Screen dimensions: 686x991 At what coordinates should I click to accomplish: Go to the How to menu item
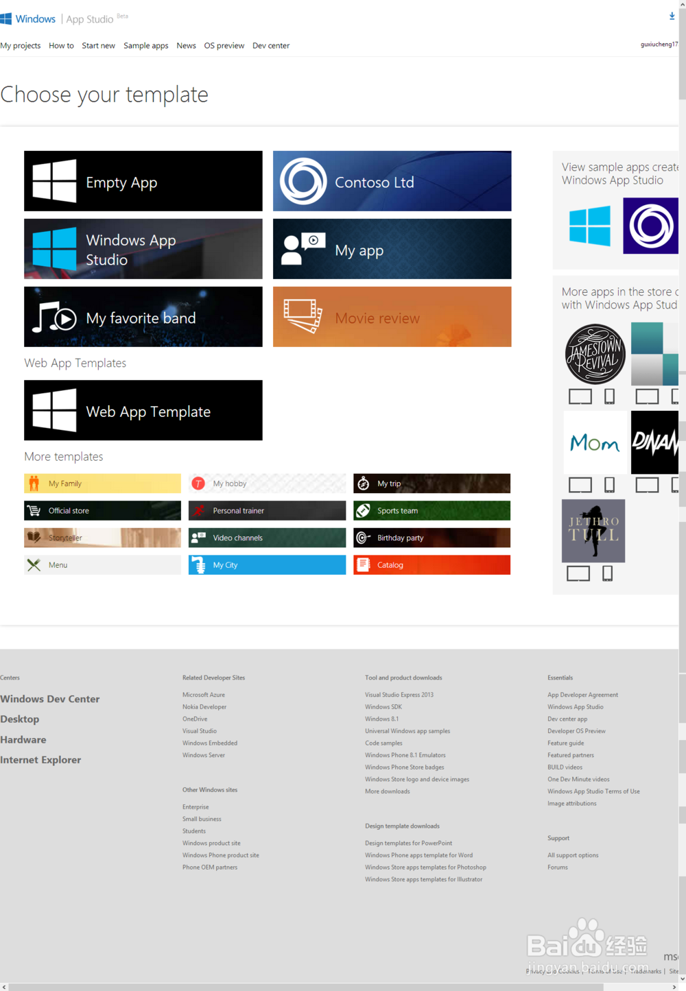61,46
